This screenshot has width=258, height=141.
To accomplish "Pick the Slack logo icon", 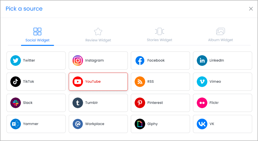I will [x=15, y=103].
